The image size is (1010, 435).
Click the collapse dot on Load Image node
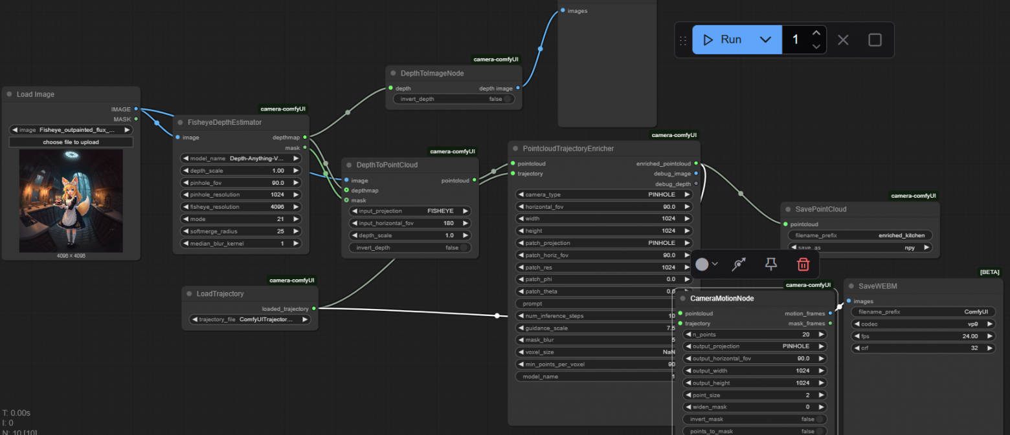[10, 94]
